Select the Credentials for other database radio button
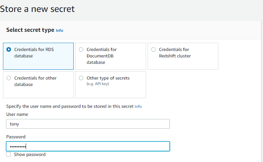 point(9,78)
